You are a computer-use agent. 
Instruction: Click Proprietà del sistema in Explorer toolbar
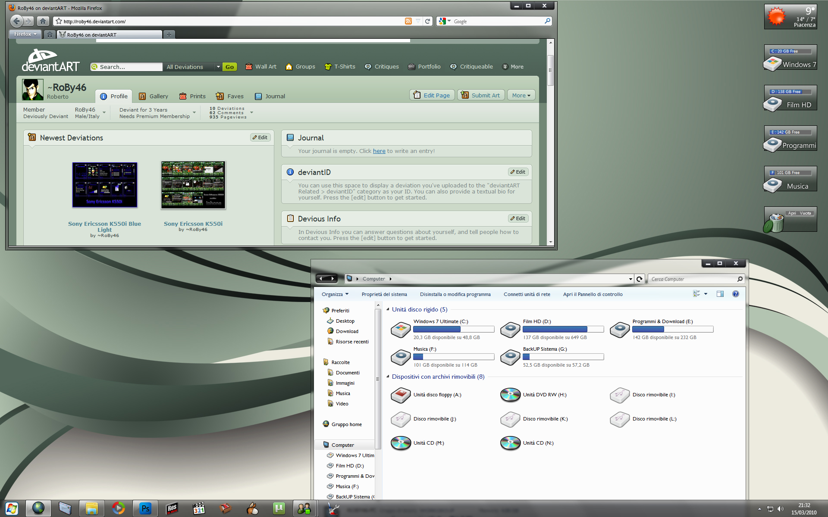[x=384, y=294]
